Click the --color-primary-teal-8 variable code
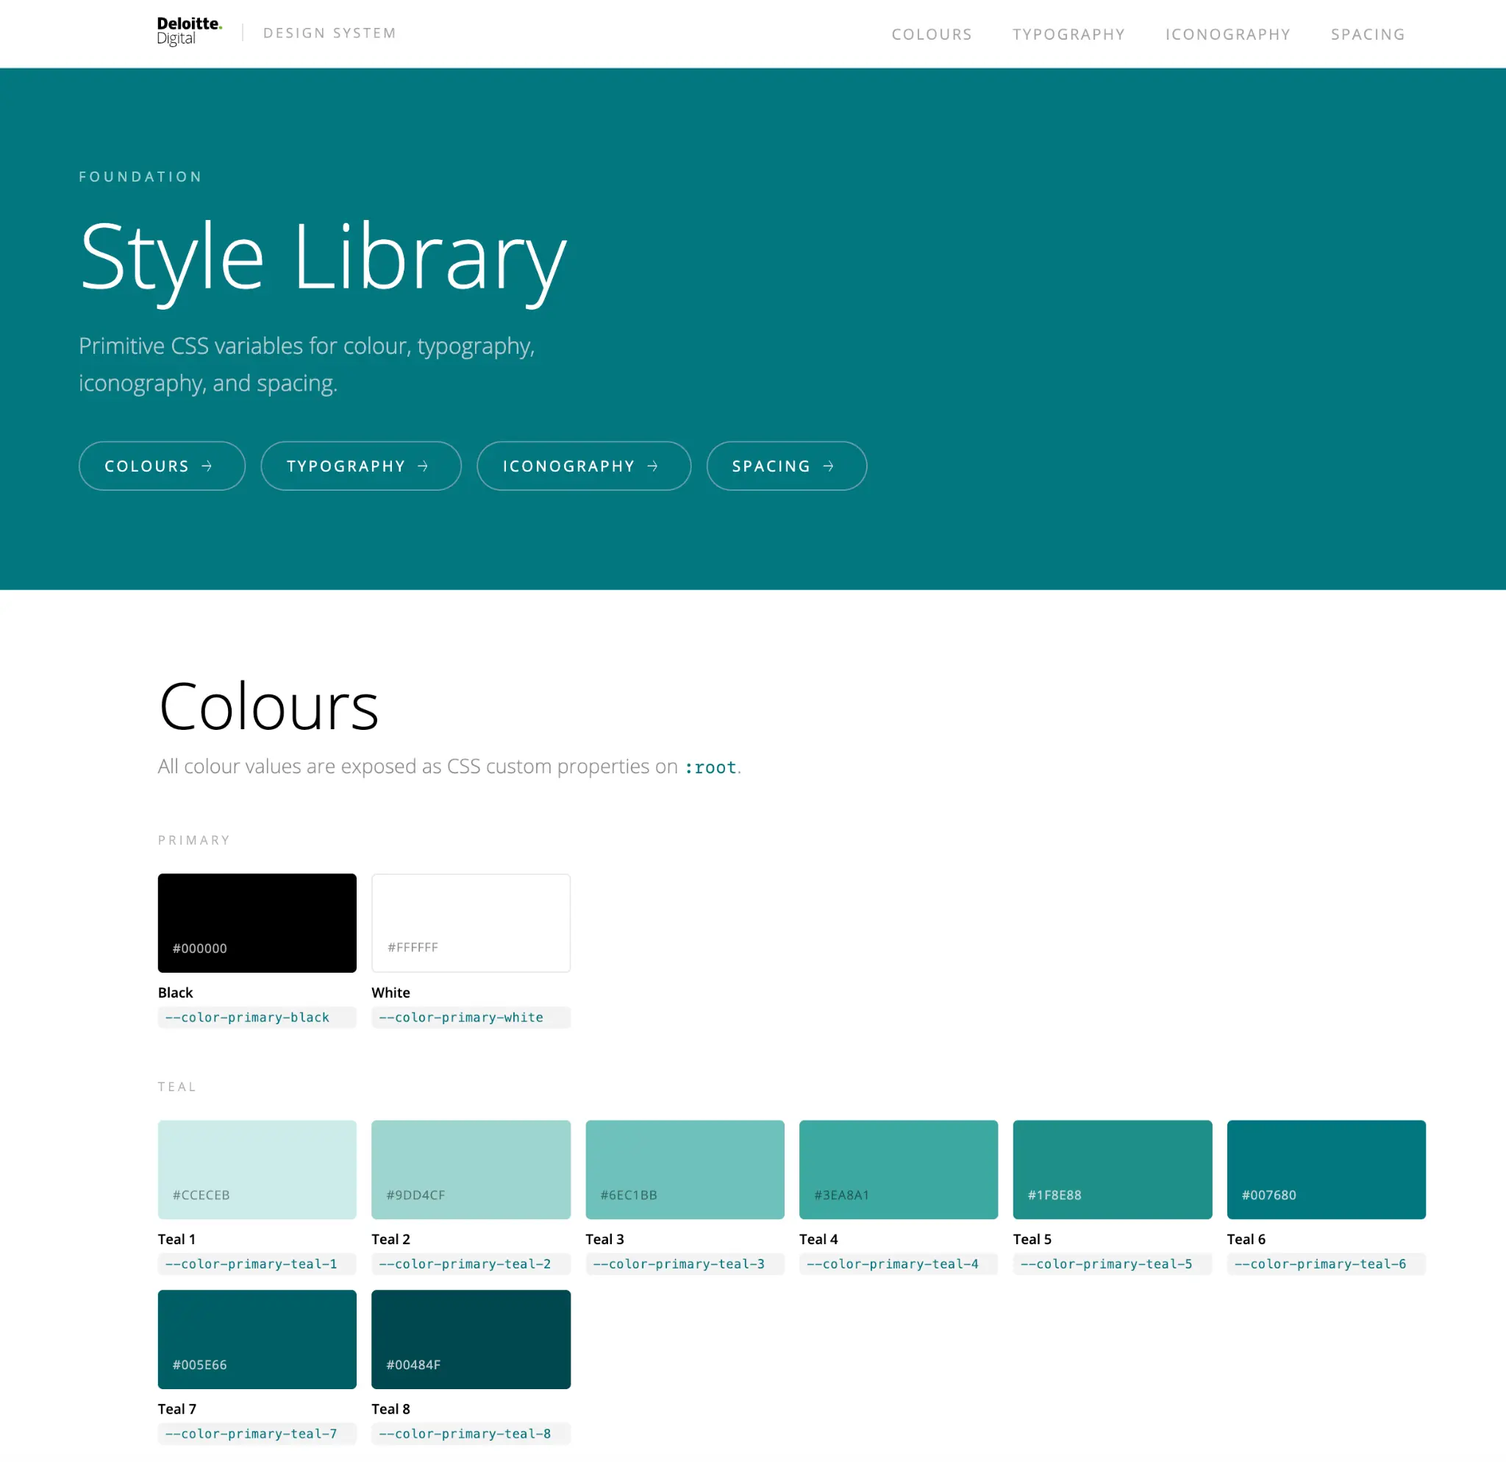Viewport: 1506px width, 1462px height. point(471,1433)
